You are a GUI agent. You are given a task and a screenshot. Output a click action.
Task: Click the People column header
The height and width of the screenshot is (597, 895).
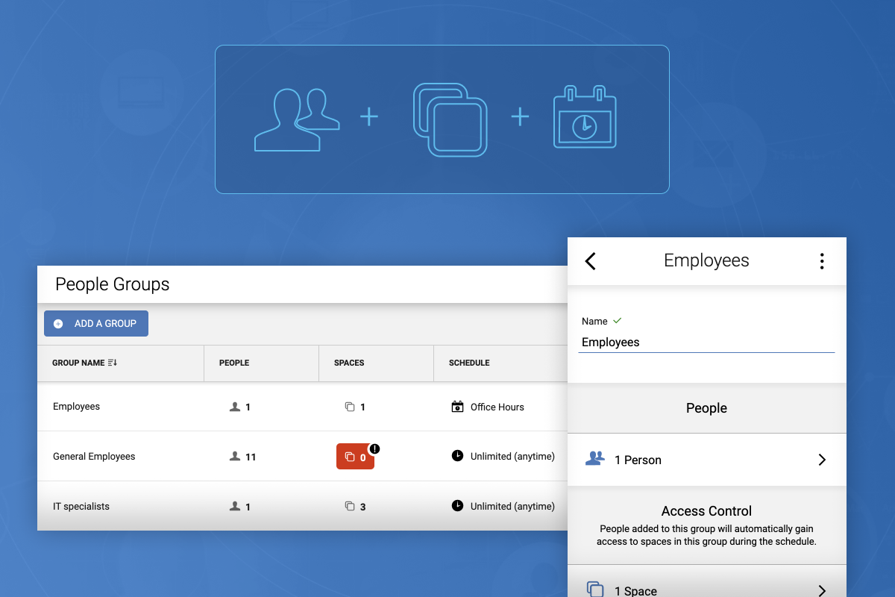(234, 363)
